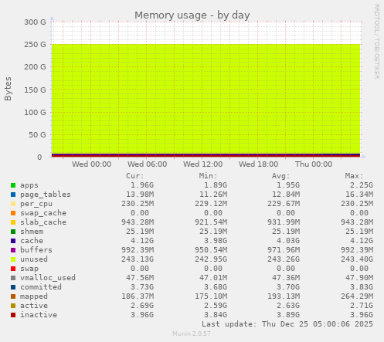Screen dimensions: 384x342
Task: Click the 'Munin 2.0.57' footer text
Action: click(192, 334)
